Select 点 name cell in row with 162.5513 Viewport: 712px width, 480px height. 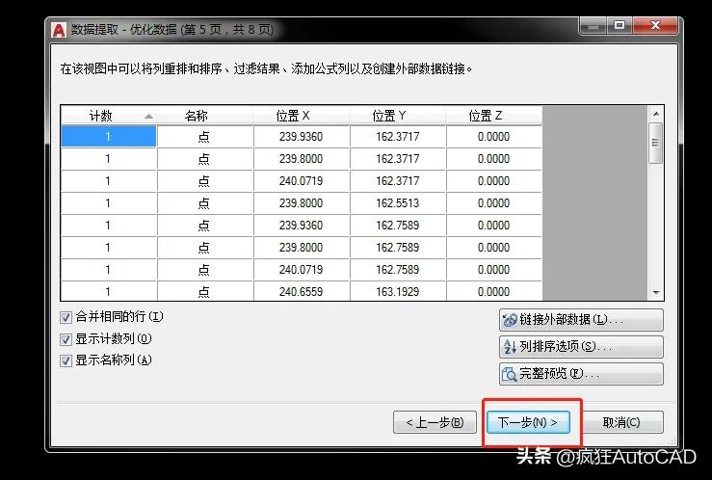205,203
